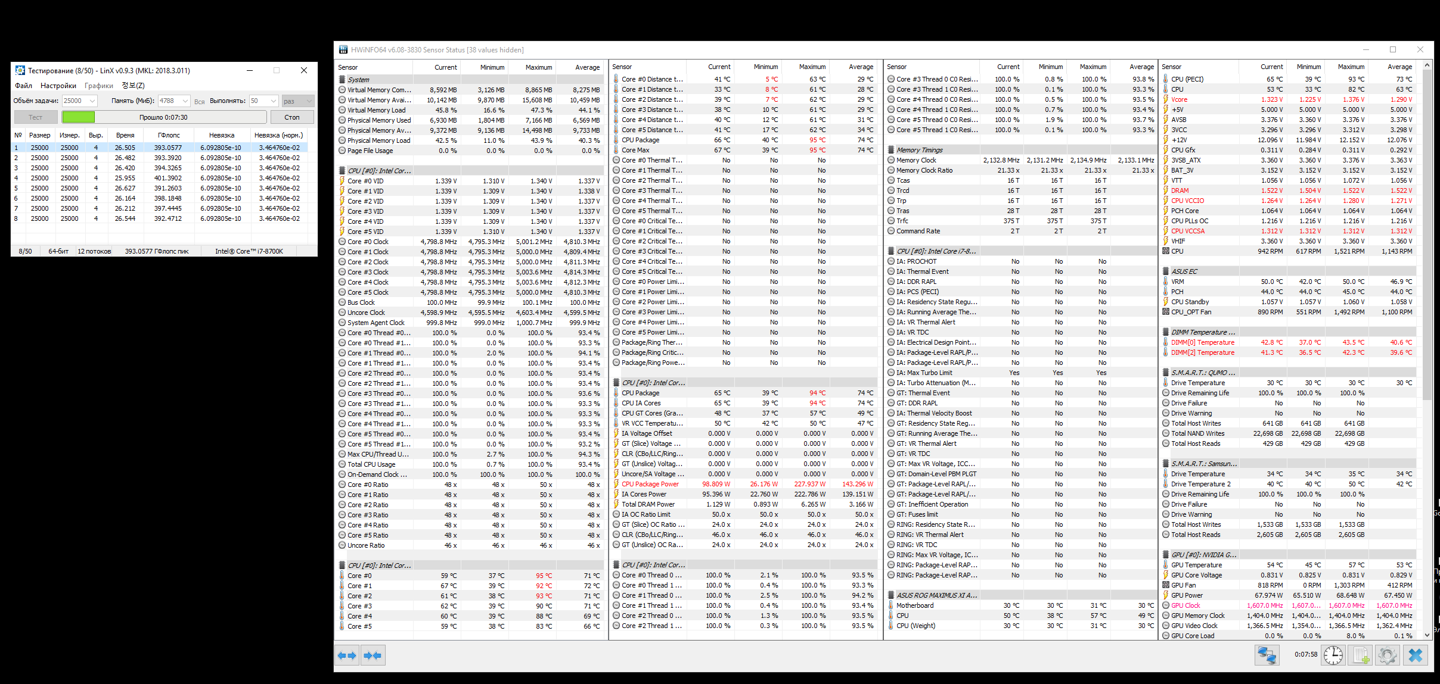Open the Память (МиБ) 4788 dropdown
The image size is (1440, 684).
pyautogui.click(x=185, y=101)
